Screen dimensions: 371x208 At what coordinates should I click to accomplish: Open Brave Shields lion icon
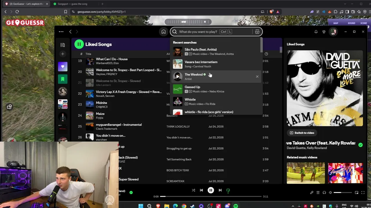point(271,12)
